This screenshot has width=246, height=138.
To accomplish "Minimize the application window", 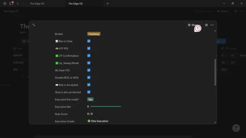I will tap(224, 4).
